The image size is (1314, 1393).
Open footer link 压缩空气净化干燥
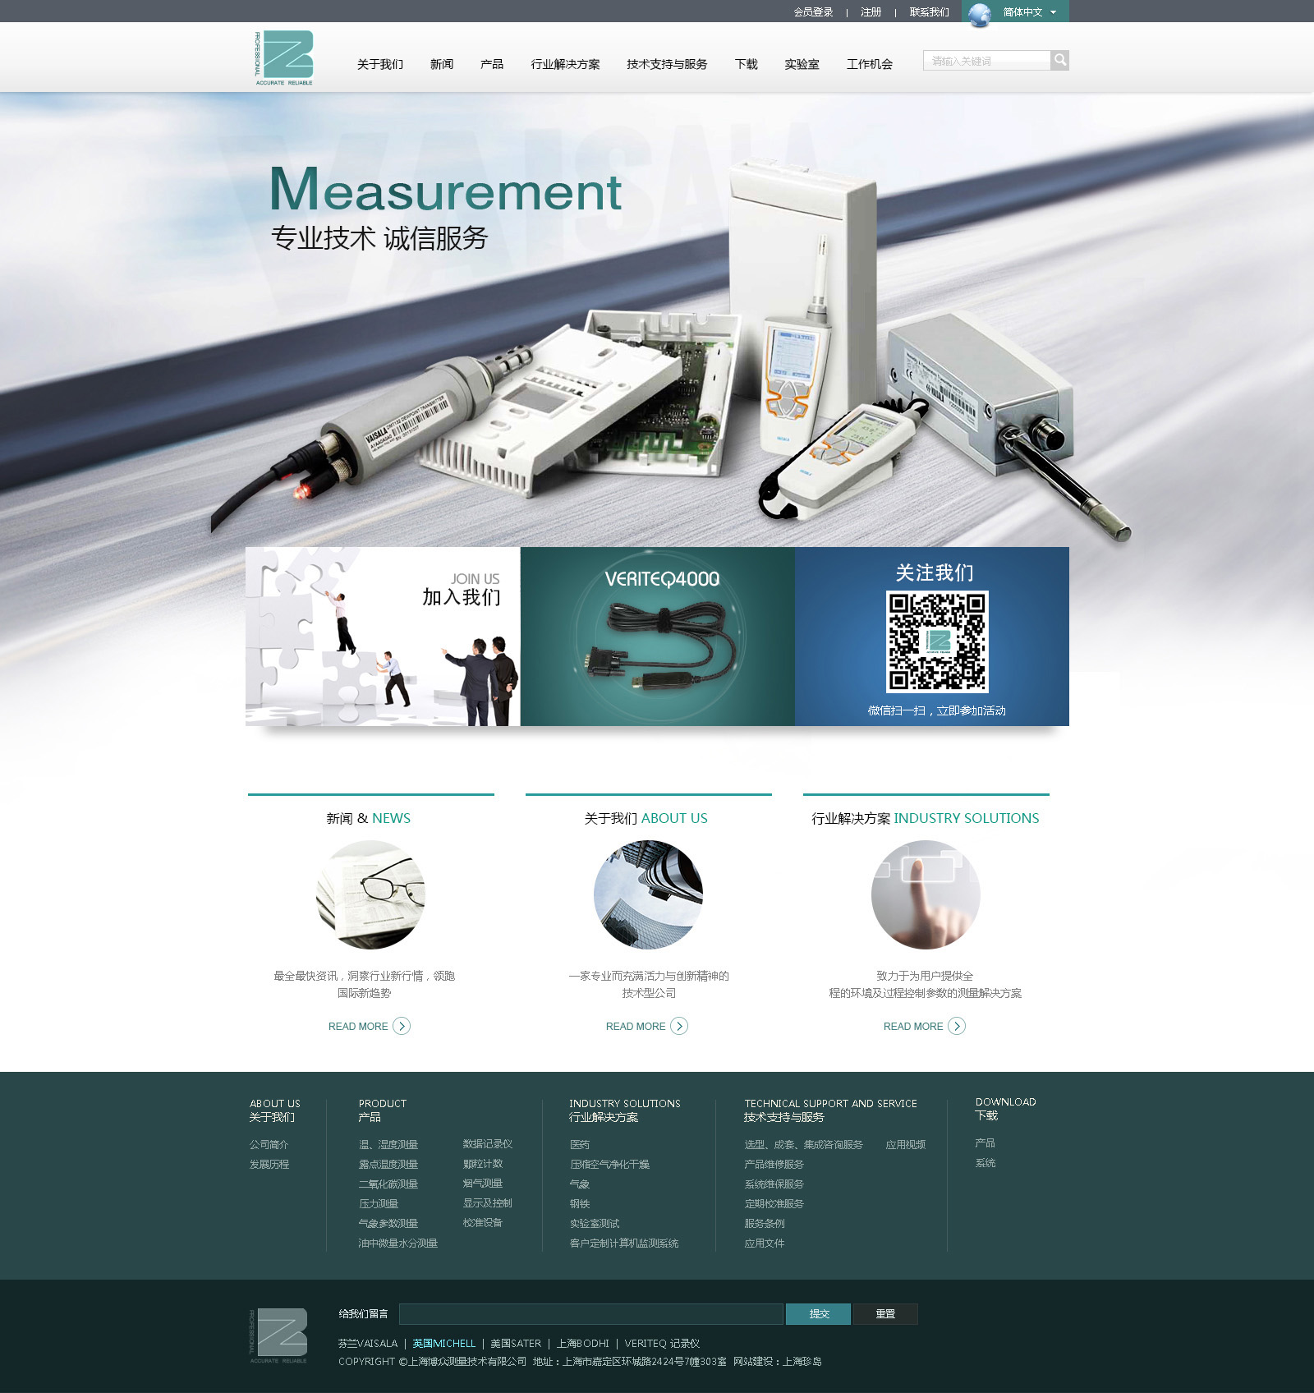click(609, 1164)
